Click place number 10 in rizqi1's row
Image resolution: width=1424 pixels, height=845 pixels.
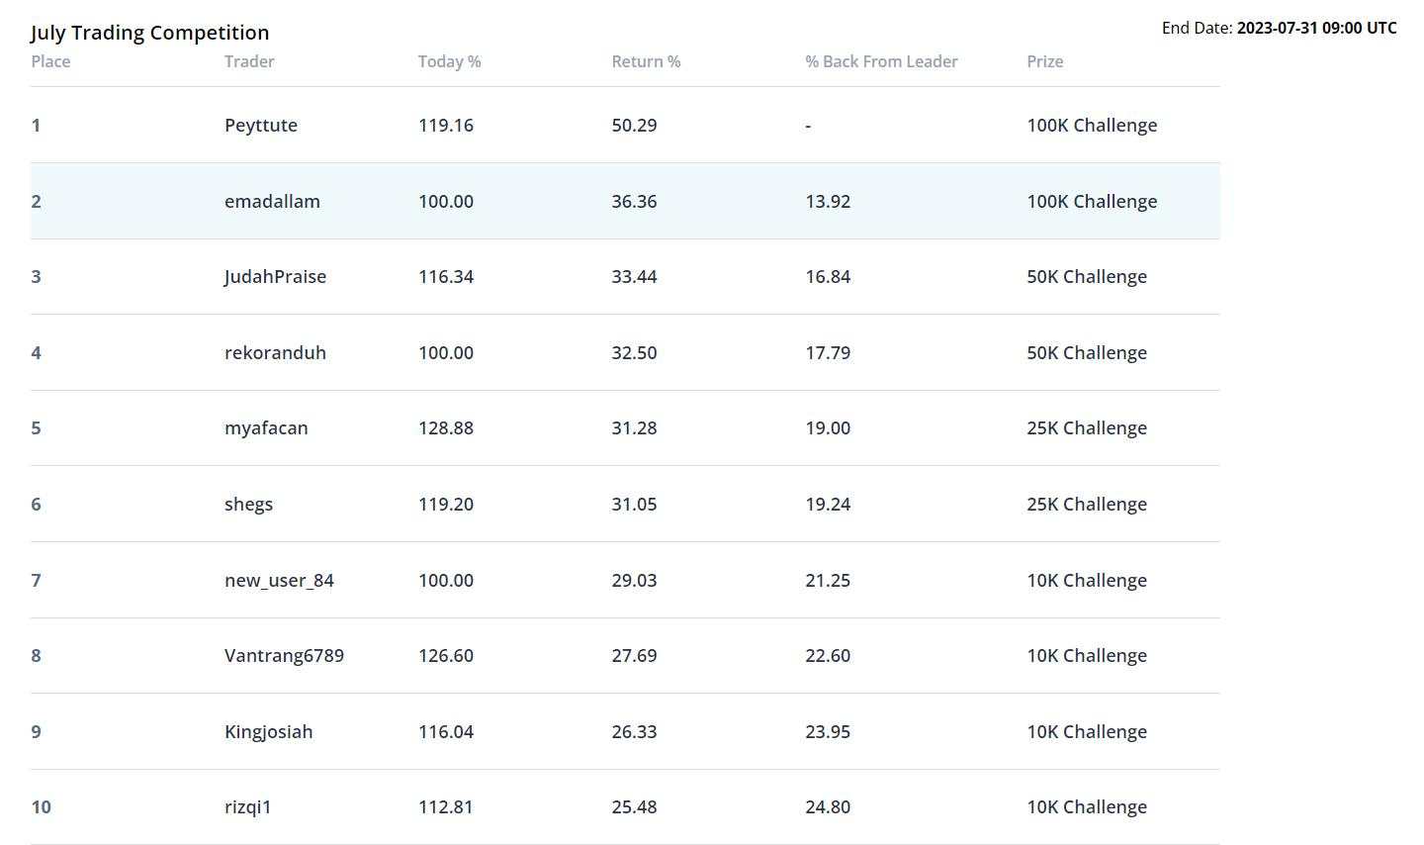click(41, 807)
